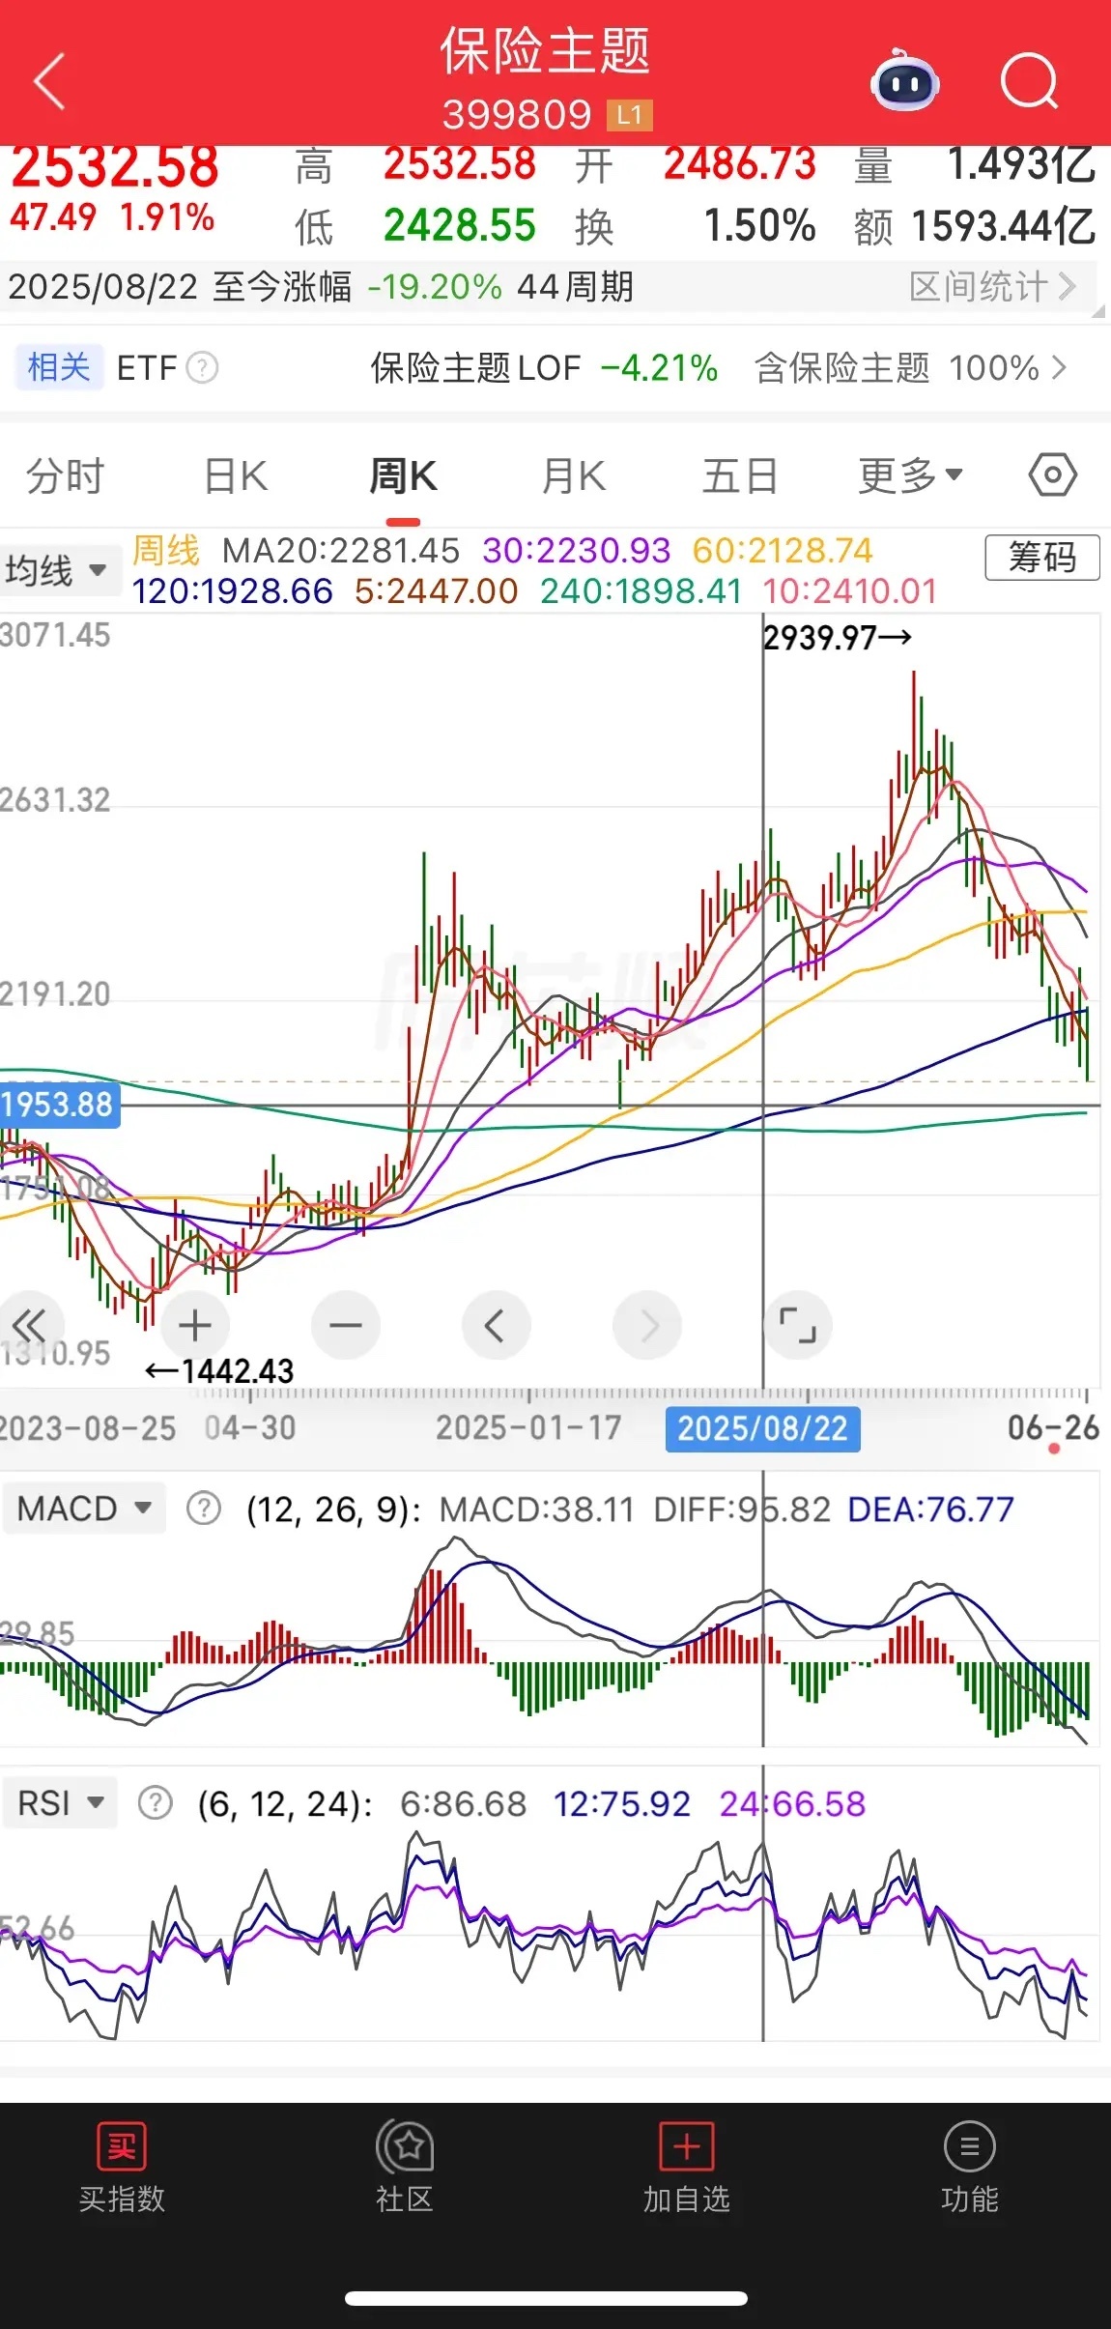This screenshot has height=2329, width=1111.
Task: Tap the MA20:2281.45 value
Action: pos(341,551)
